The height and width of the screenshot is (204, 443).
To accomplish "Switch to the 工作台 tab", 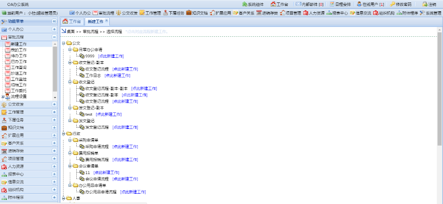I will click(x=72, y=22).
